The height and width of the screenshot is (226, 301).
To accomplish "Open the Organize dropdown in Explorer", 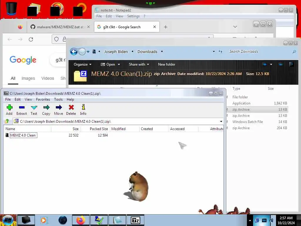I will pos(83,64).
